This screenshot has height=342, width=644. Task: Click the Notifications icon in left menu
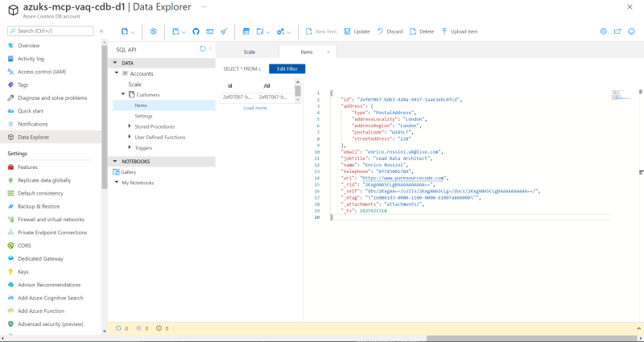11,124
